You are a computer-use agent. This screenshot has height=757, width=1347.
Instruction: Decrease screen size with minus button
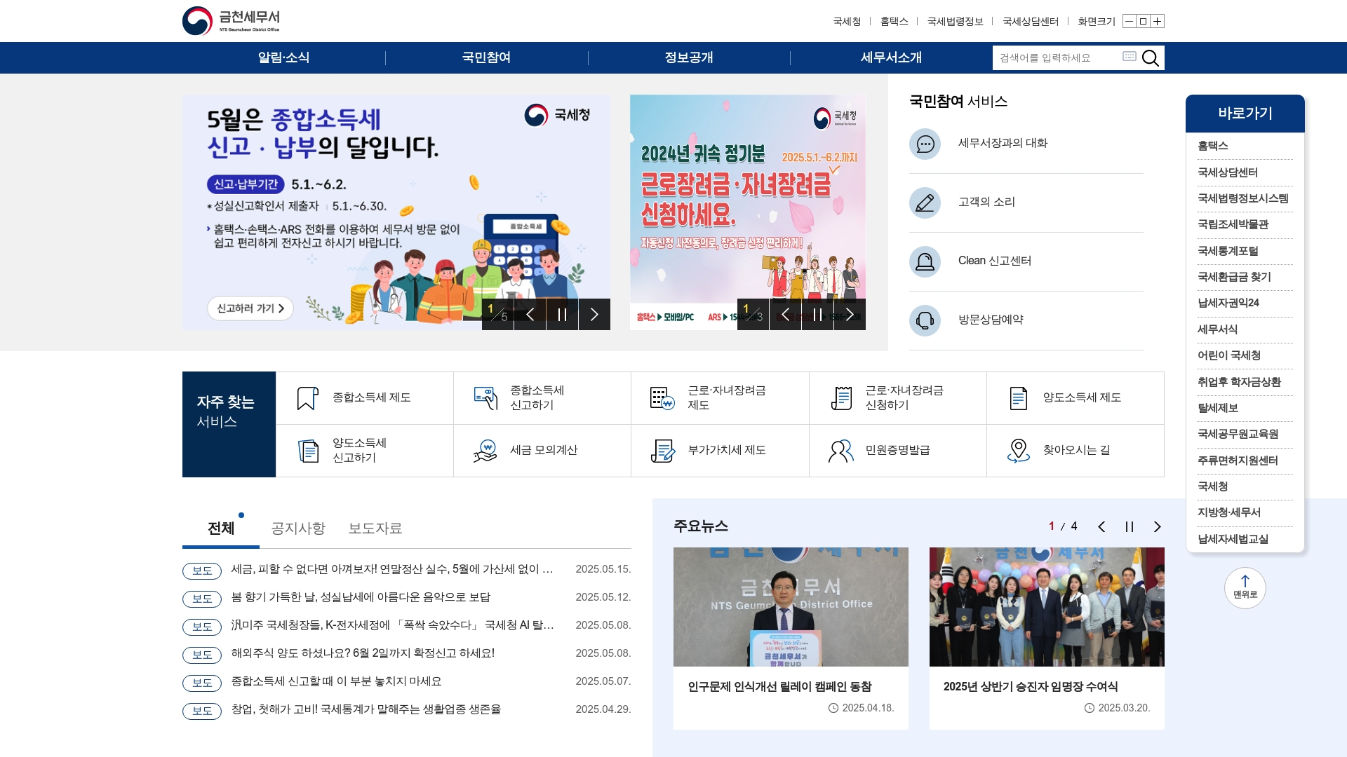(x=1129, y=21)
